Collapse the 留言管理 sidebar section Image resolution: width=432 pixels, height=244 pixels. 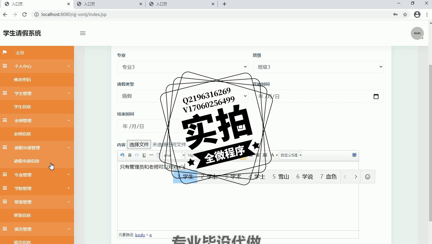pyautogui.click(x=37, y=229)
